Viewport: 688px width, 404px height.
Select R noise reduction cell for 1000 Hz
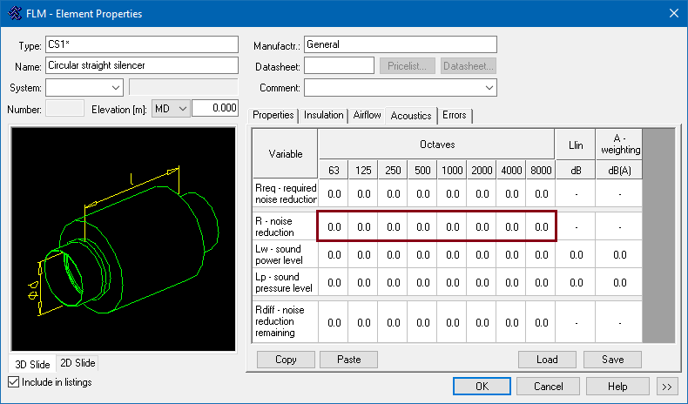pos(452,226)
